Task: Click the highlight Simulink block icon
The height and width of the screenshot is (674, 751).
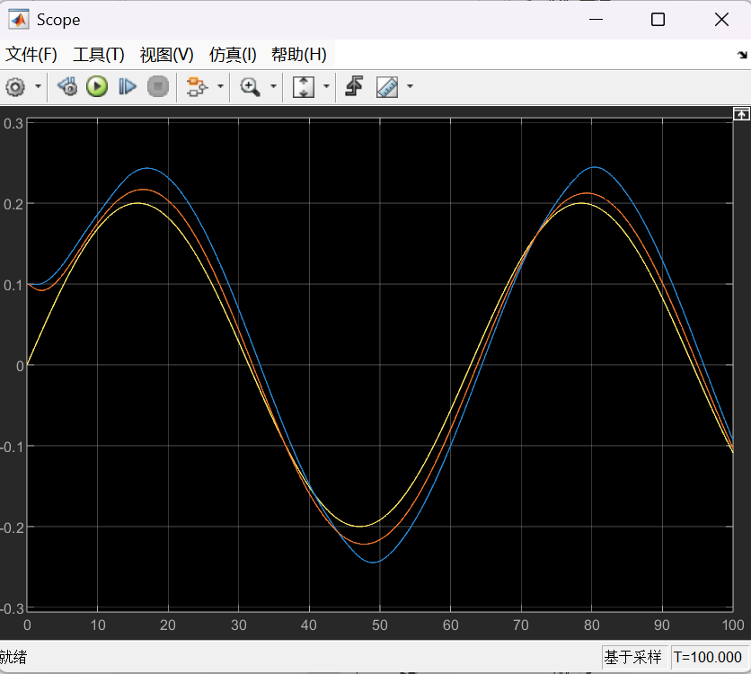Action: point(196,87)
